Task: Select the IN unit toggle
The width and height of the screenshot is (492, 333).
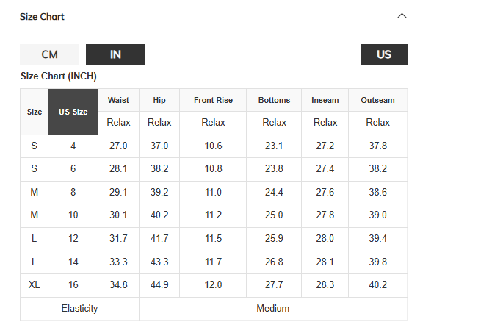Action: tap(115, 54)
